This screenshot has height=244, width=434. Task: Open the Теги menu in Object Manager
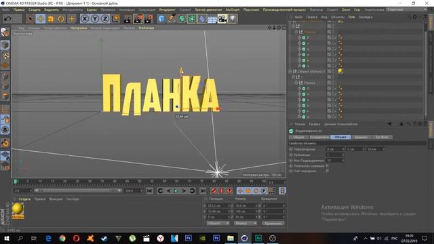pos(351,17)
